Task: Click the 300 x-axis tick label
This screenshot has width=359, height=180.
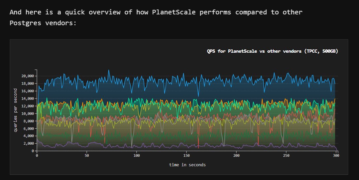Action: tap(336, 155)
